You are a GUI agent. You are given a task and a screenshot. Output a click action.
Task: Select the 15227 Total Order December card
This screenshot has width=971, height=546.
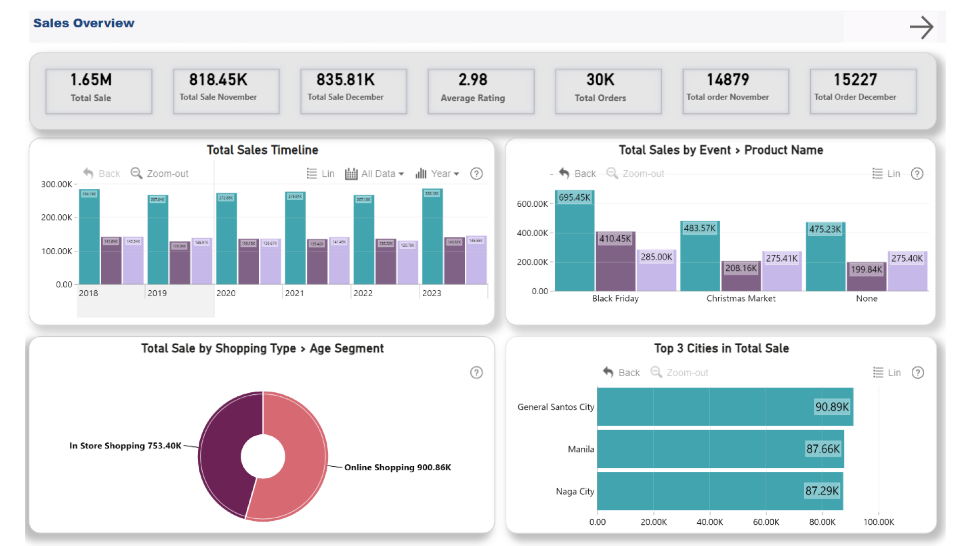coord(863,91)
